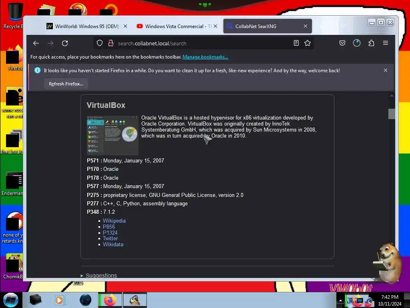Open the P1324 link
The width and height of the screenshot is (410, 308).
click(x=110, y=233)
